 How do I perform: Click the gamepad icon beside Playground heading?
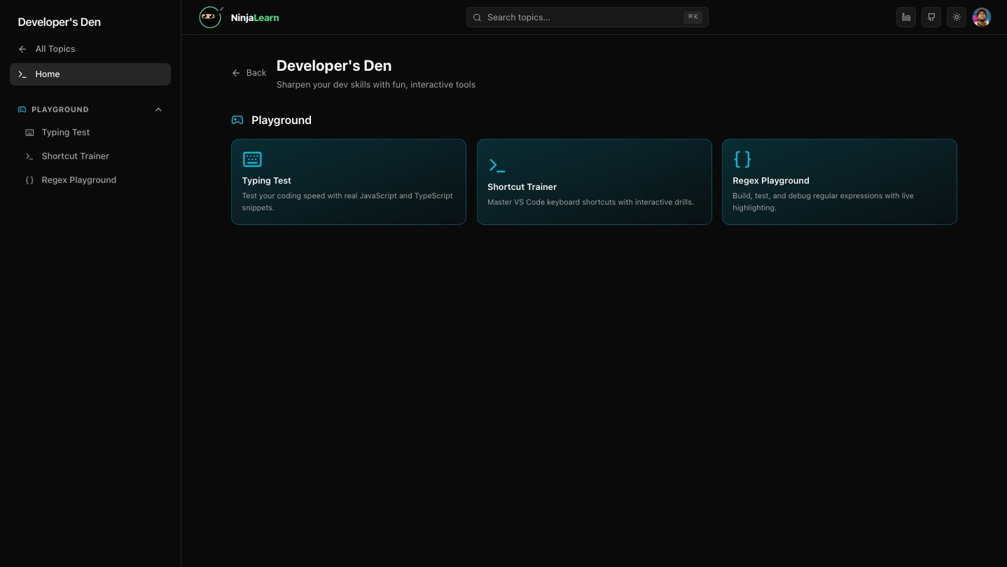coord(237,121)
